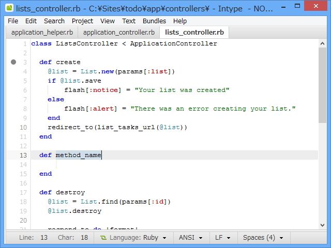The height and width of the screenshot is (248, 331).
Task: Click the scrollbar up arrow
Action: (322, 43)
